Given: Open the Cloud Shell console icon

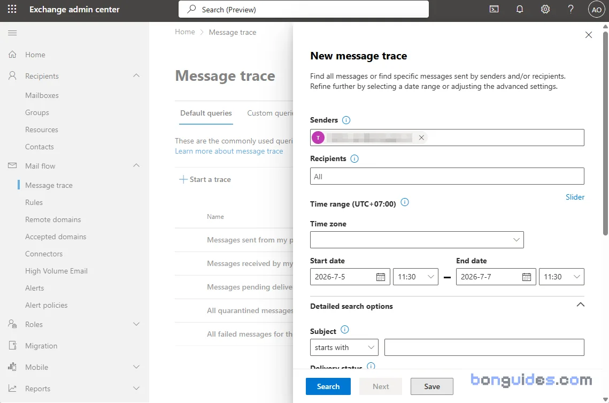Looking at the screenshot, I should click(494, 9).
